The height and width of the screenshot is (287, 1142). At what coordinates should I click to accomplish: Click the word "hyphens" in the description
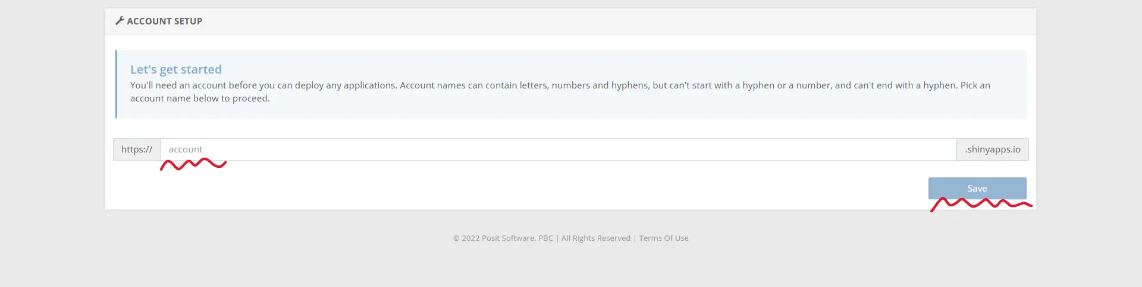[x=629, y=85]
